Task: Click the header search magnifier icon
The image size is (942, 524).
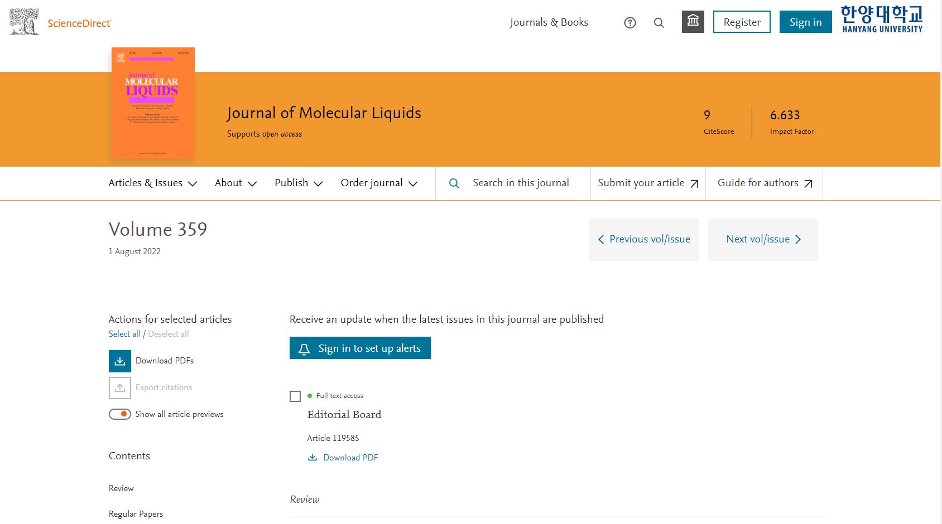Action: (659, 23)
